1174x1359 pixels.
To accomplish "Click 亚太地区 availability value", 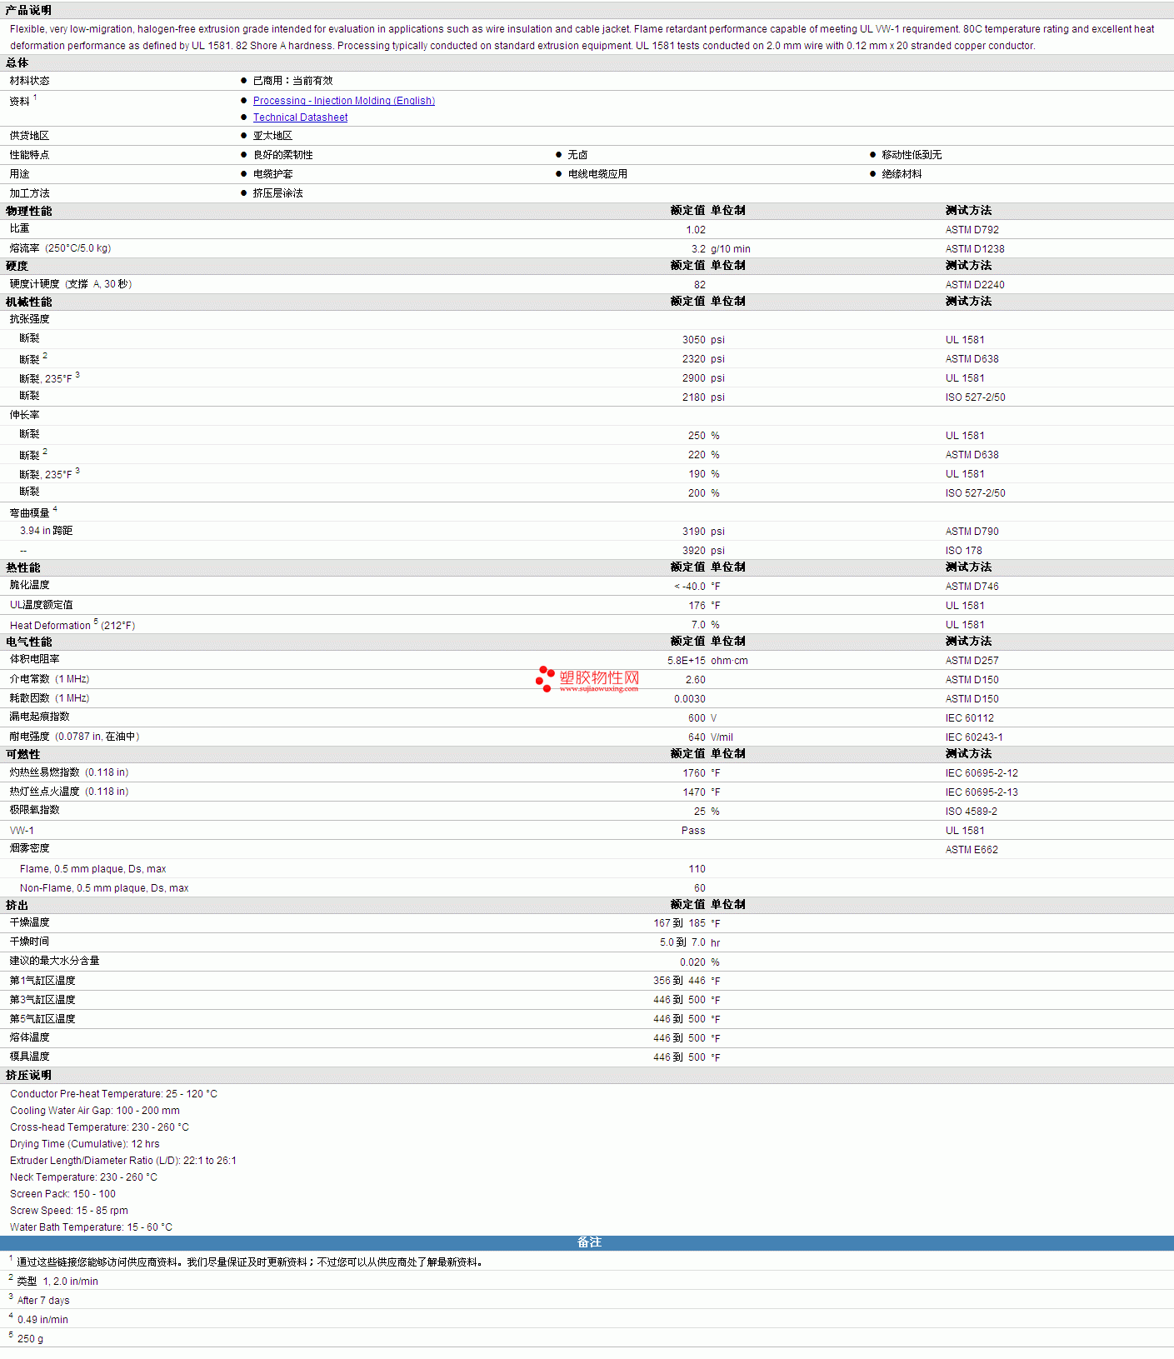I will (x=272, y=136).
